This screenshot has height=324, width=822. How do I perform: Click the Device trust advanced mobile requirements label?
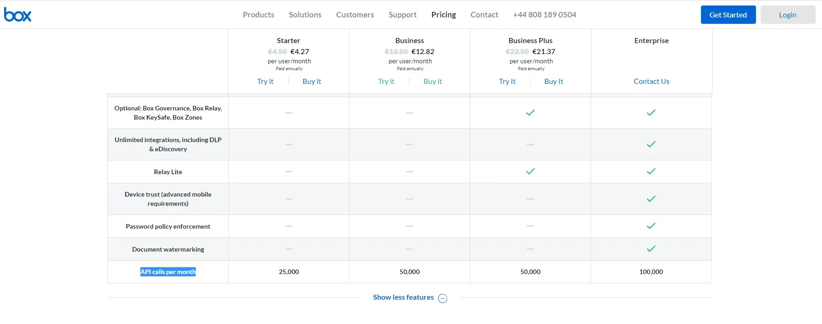point(168,199)
